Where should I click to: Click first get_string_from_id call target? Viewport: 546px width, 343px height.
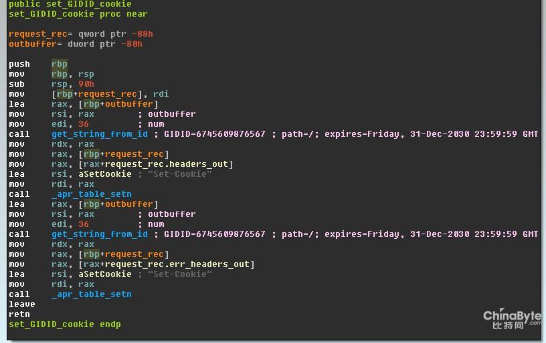pos(100,134)
